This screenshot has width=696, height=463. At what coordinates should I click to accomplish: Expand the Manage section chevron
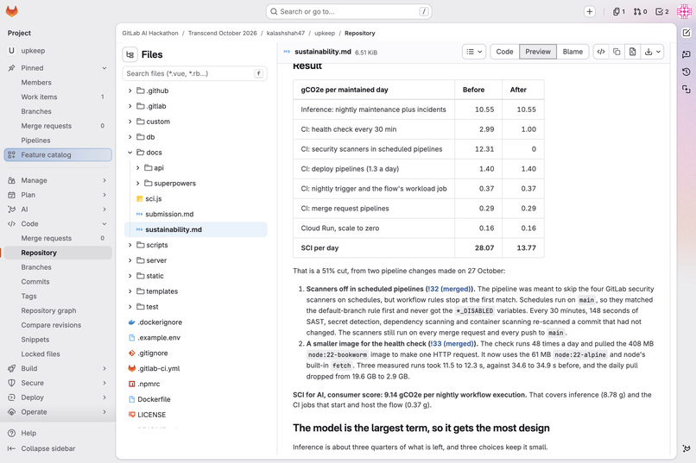pos(104,180)
